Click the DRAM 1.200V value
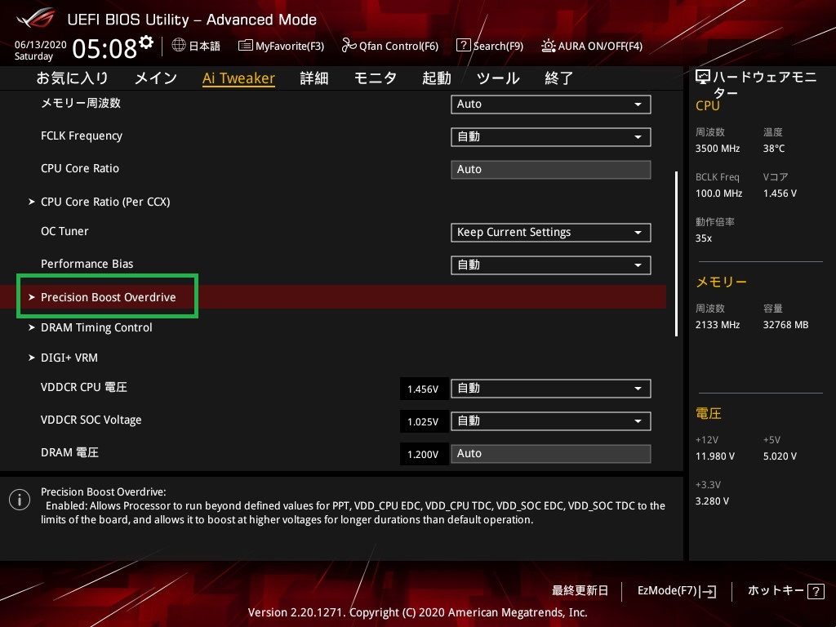836x627 pixels. (x=423, y=454)
